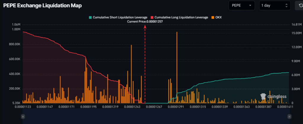Click the middle of the bottom range slider track
The width and height of the screenshot is (303, 124).
(156, 117)
